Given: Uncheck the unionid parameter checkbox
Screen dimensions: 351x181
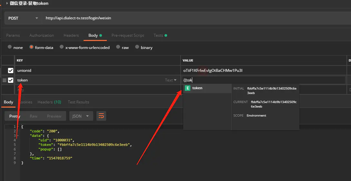Looking at the screenshot, I should tap(11, 71).
